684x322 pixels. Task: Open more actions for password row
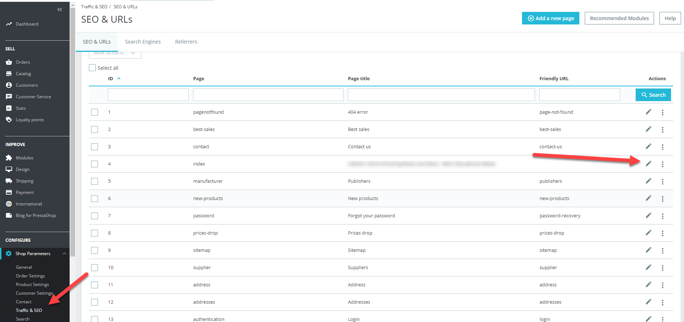tap(663, 216)
